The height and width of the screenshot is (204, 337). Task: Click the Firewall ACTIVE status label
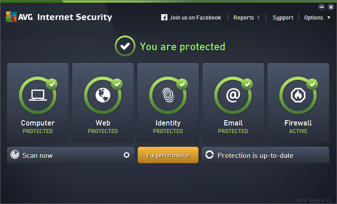(298, 131)
